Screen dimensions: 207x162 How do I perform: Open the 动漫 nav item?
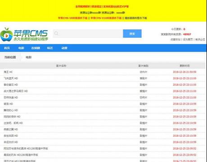[x=64, y=48]
